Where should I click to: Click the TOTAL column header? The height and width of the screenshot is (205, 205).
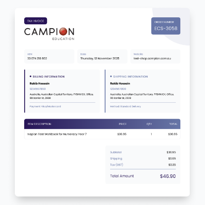(x=173, y=124)
